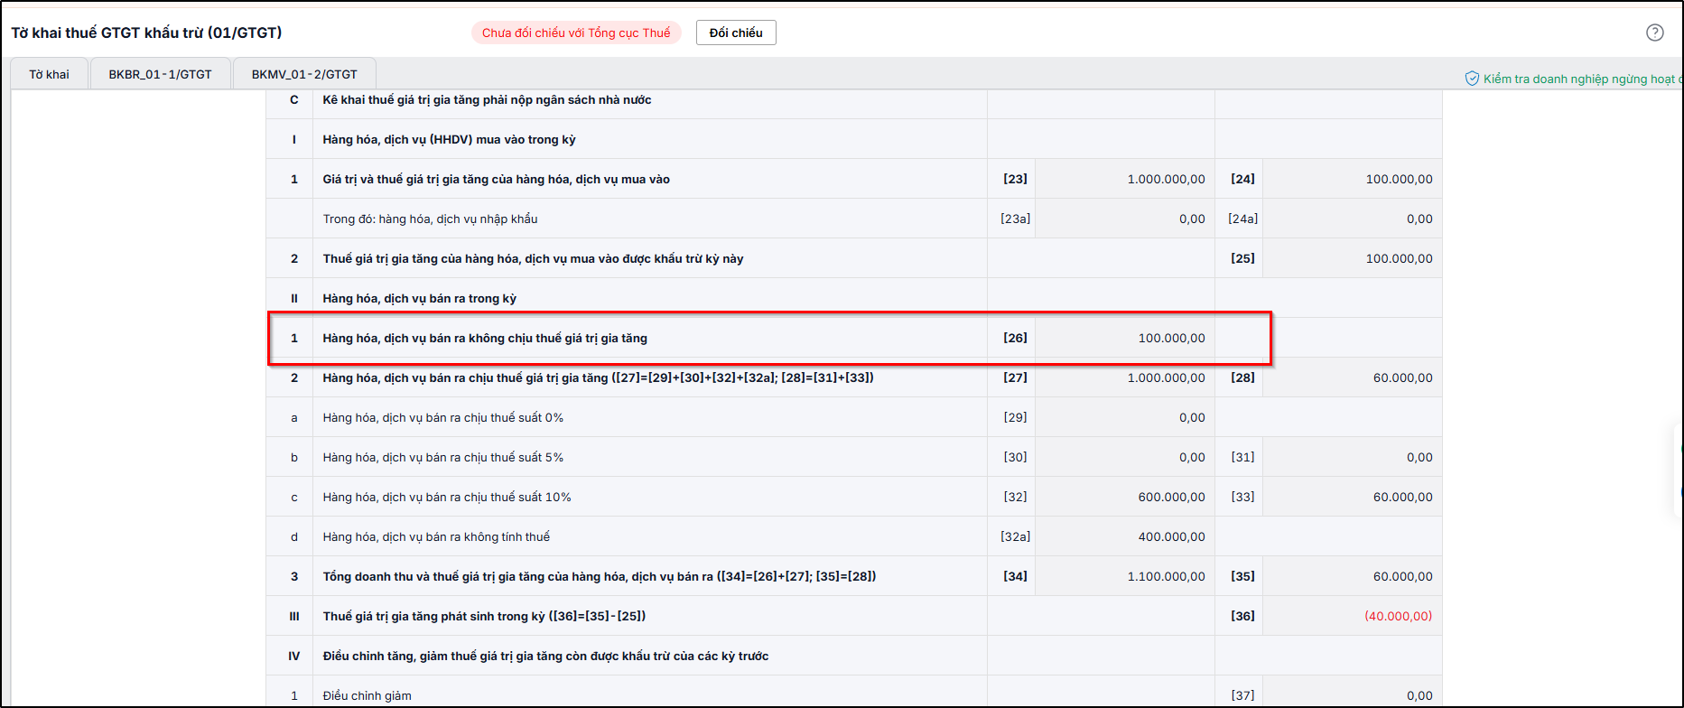Click the 'Chưa đối chiếu với Tổng cục Thuế' badge
Image resolution: width=1684 pixels, height=708 pixels.
tap(576, 33)
